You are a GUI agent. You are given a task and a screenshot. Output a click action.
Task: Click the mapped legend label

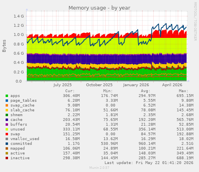[18, 148]
